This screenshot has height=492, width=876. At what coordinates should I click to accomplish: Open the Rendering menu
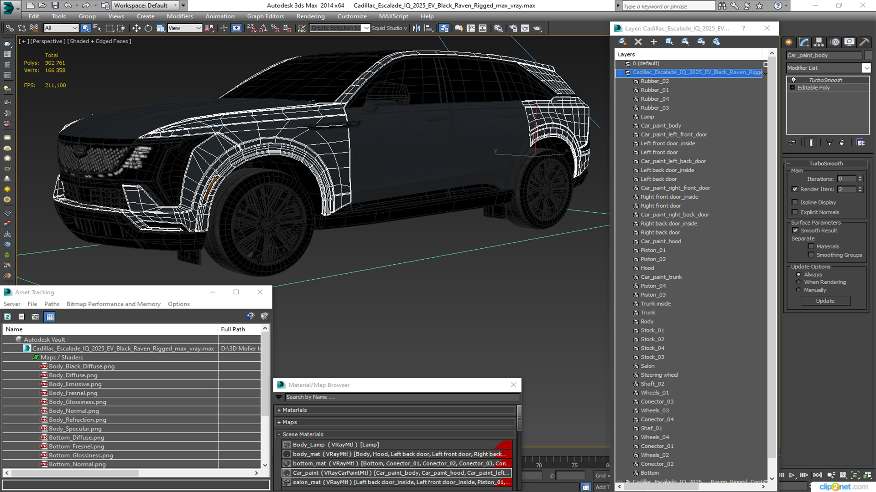[x=310, y=16]
